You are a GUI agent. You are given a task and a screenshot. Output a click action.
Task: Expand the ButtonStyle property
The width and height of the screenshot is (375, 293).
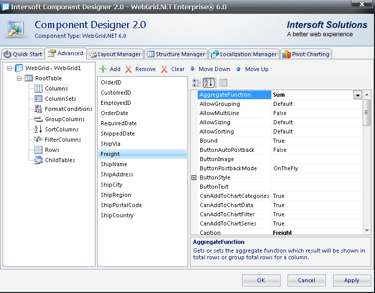[194, 177]
